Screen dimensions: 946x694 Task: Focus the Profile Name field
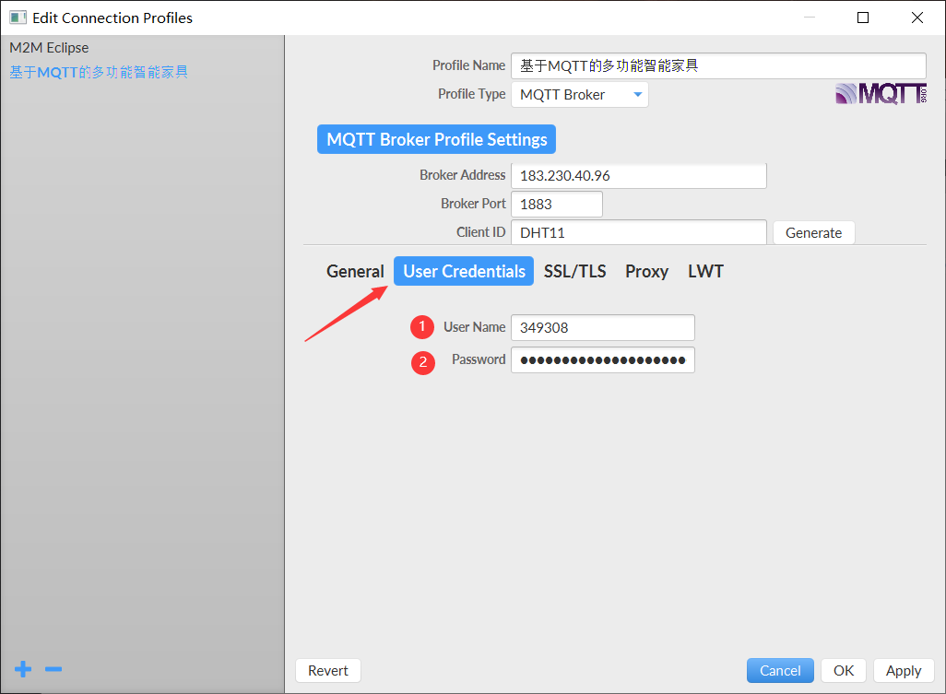[718, 65]
